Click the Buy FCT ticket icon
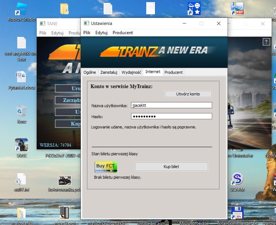This screenshot has width=276, height=225. [106, 167]
